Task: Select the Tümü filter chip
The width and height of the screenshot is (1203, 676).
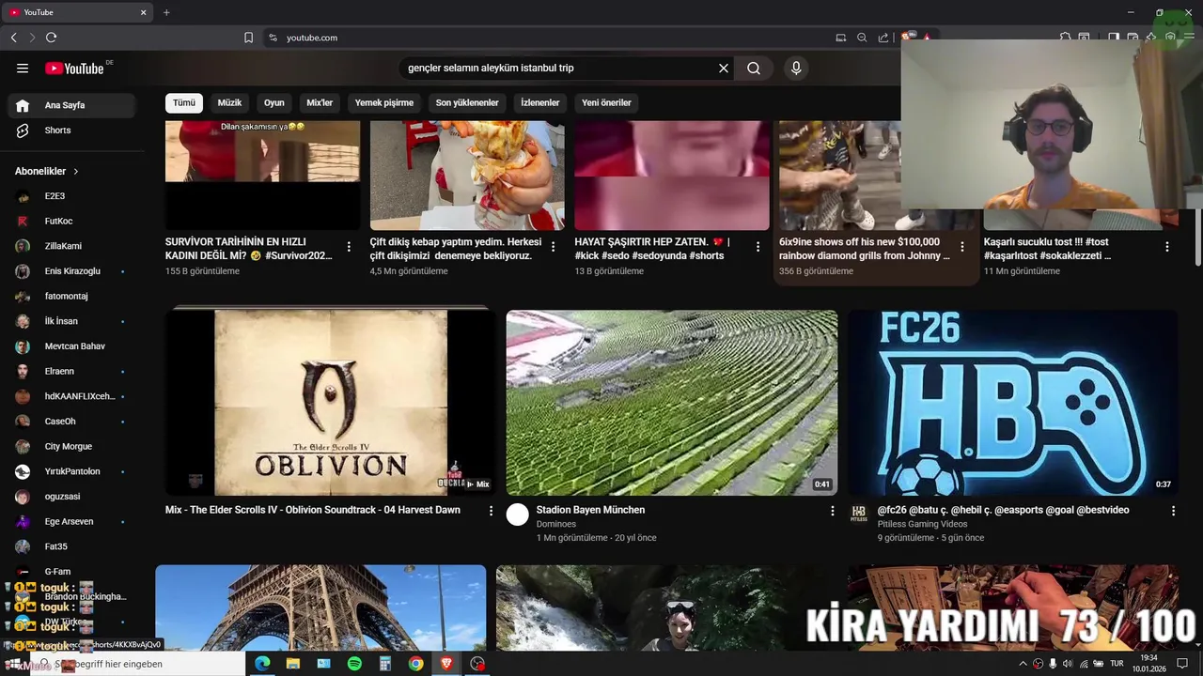Action: click(x=184, y=102)
